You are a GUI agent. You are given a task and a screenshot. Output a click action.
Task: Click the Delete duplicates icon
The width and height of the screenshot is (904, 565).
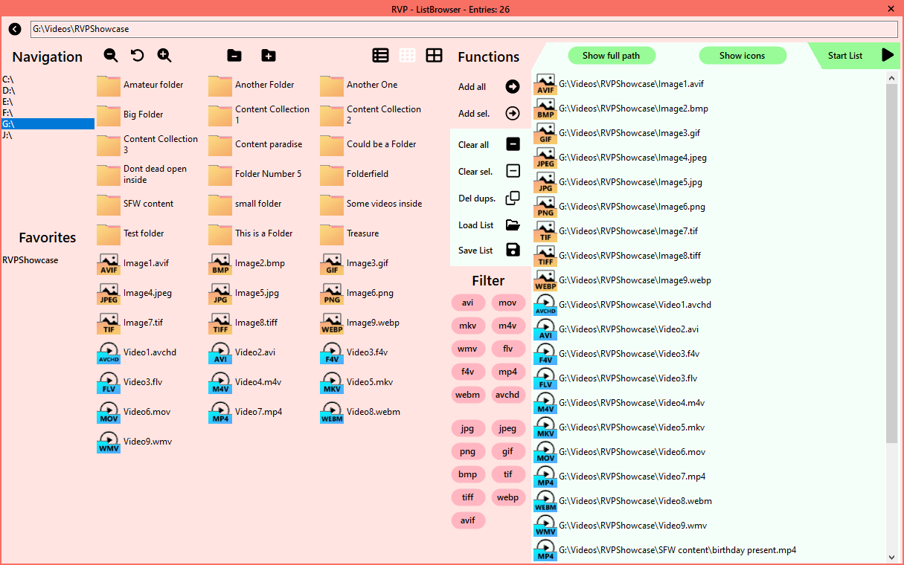pyautogui.click(x=513, y=198)
